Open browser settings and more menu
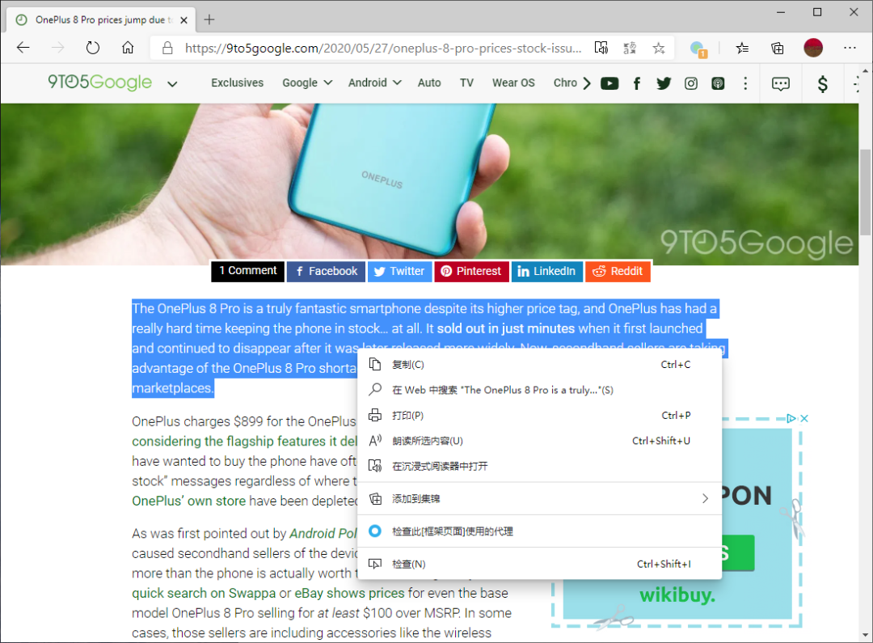873x643 pixels. click(850, 48)
